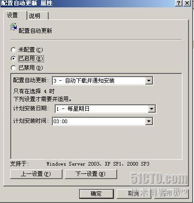
Task: Close the dialog with the X button
Action: click(187, 3)
